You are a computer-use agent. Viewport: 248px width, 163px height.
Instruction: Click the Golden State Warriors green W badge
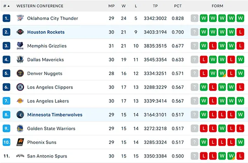[x=222, y=129]
